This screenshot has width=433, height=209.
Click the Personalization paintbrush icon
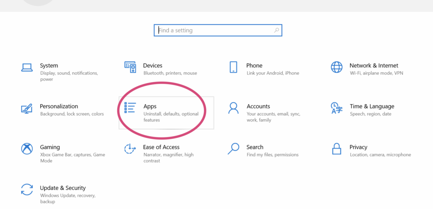27,108
